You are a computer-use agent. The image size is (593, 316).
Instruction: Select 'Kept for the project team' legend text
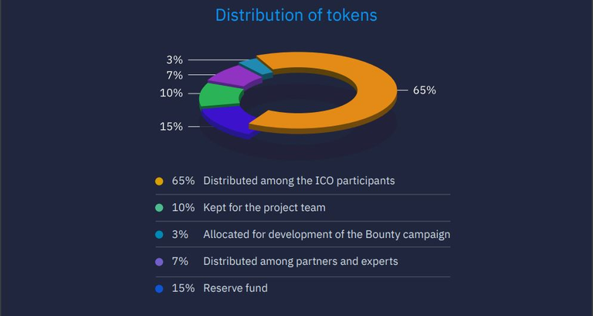[x=264, y=208]
